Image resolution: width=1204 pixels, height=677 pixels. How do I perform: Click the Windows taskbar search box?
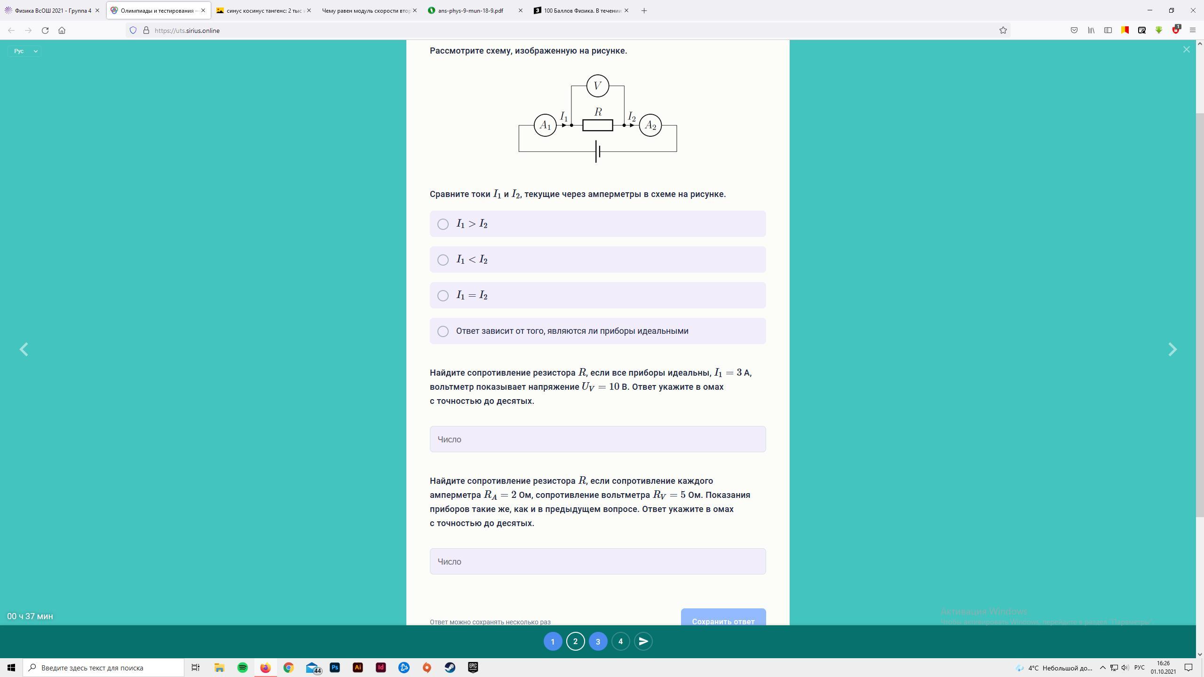pyautogui.click(x=103, y=668)
